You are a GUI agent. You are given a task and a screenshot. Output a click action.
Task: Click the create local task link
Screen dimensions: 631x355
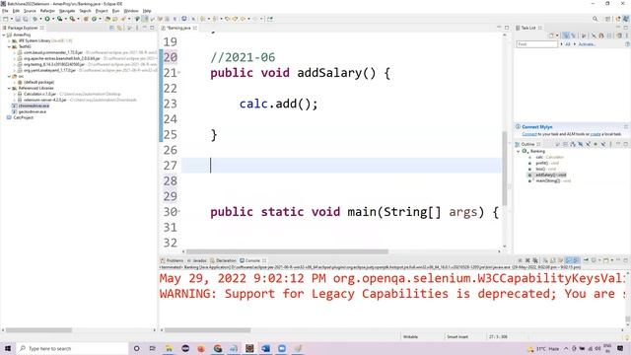pos(596,134)
